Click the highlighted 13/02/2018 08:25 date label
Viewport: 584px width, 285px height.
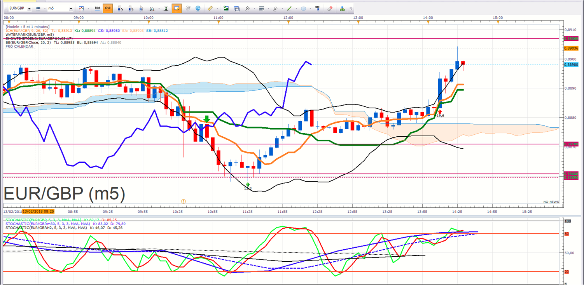pyautogui.click(x=38, y=212)
